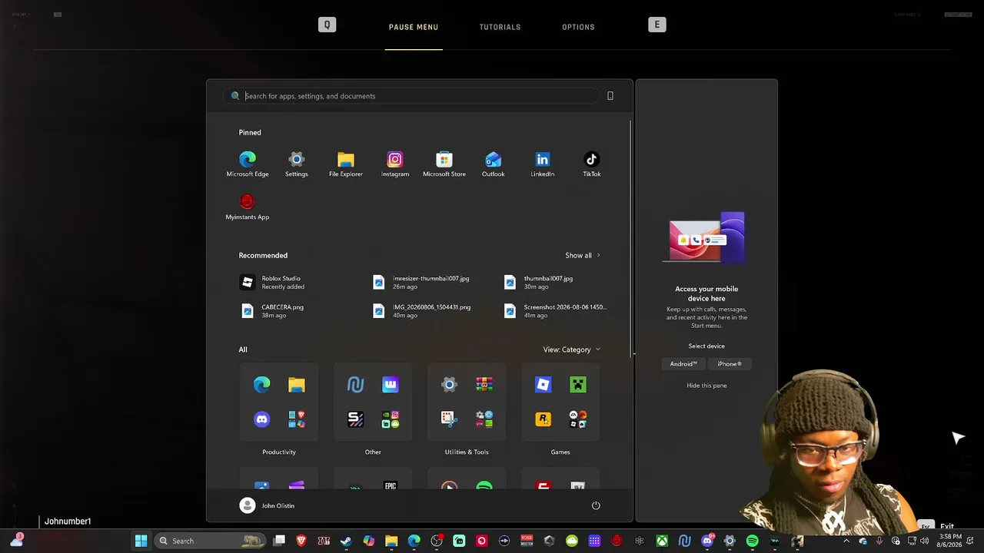Viewport: 984px width, 553px height.
Task: Open Edge icon in Productivity group
Action: [262, 384]
